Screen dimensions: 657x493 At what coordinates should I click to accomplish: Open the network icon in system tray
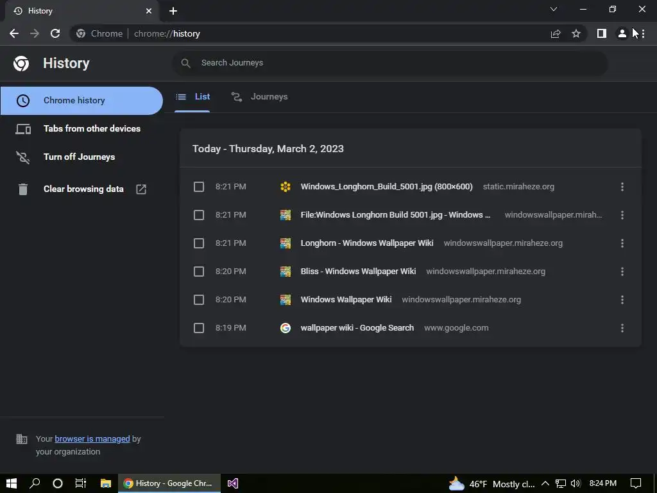coord(561,483)
